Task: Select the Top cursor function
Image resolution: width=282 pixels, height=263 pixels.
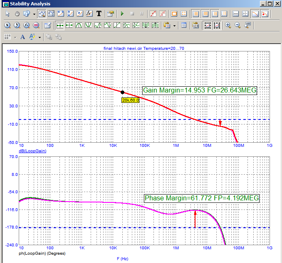Action: click(x=126, y=25)
